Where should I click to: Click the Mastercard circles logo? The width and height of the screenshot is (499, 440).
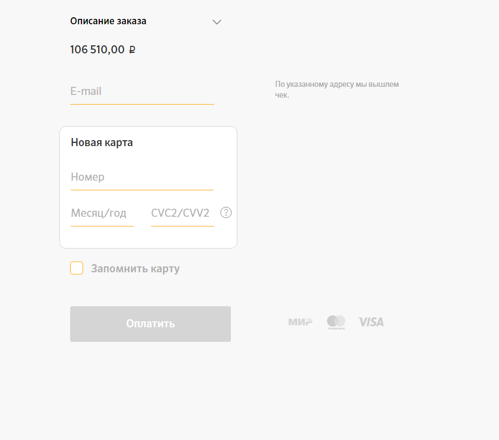tap(336, 320)
